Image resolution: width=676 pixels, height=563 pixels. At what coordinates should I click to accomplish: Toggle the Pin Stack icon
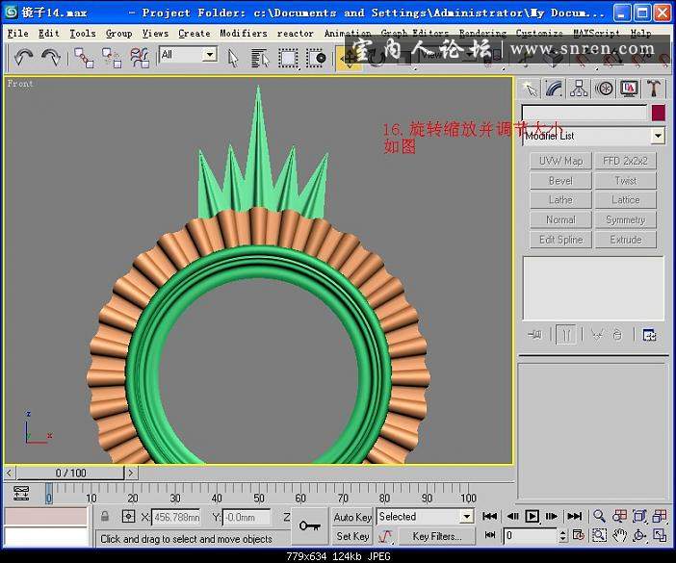click(534, 334)
